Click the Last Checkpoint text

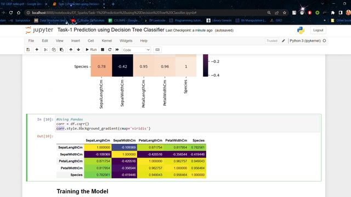[189, 31]
